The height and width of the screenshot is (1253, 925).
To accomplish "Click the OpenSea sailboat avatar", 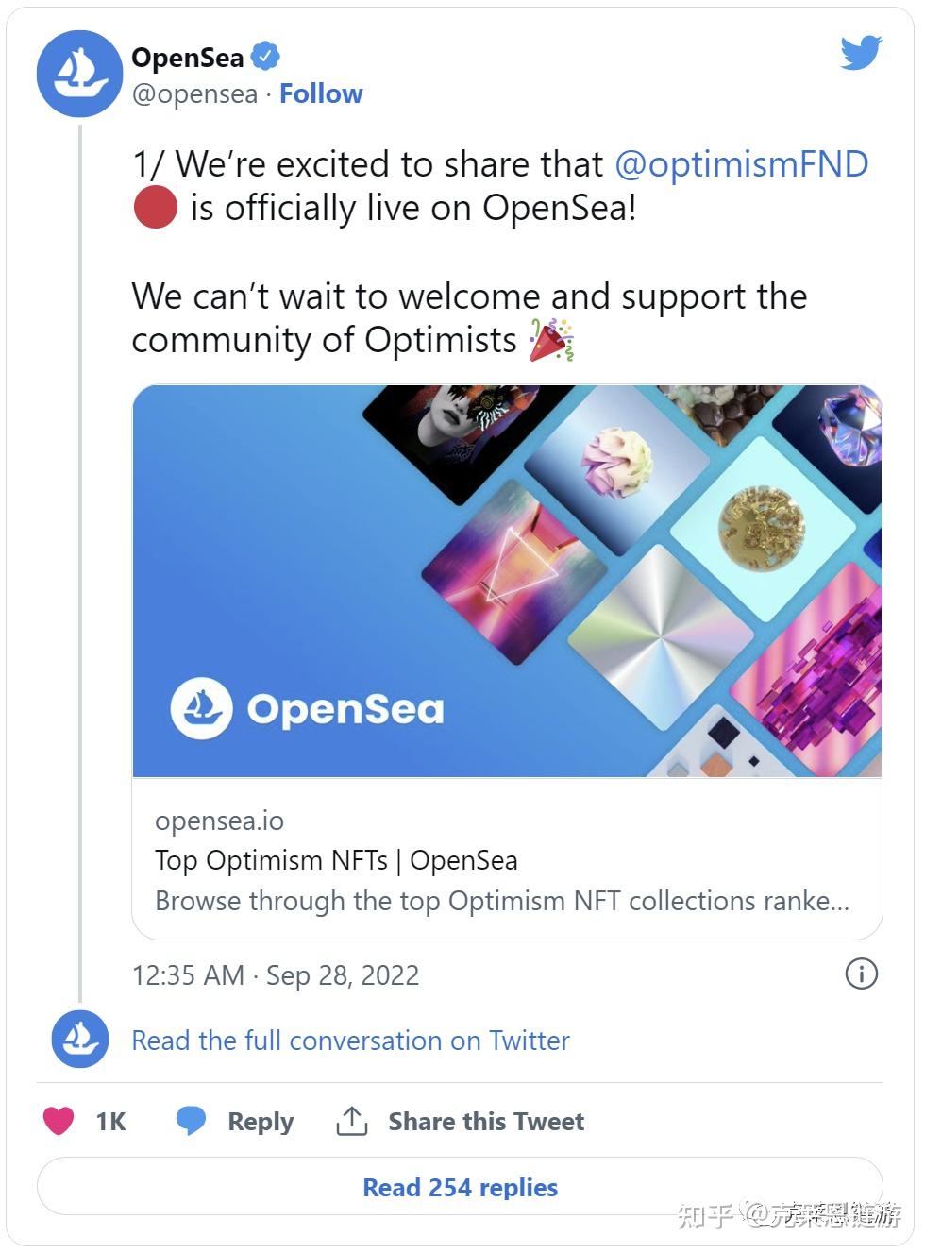I will point(80,74).
